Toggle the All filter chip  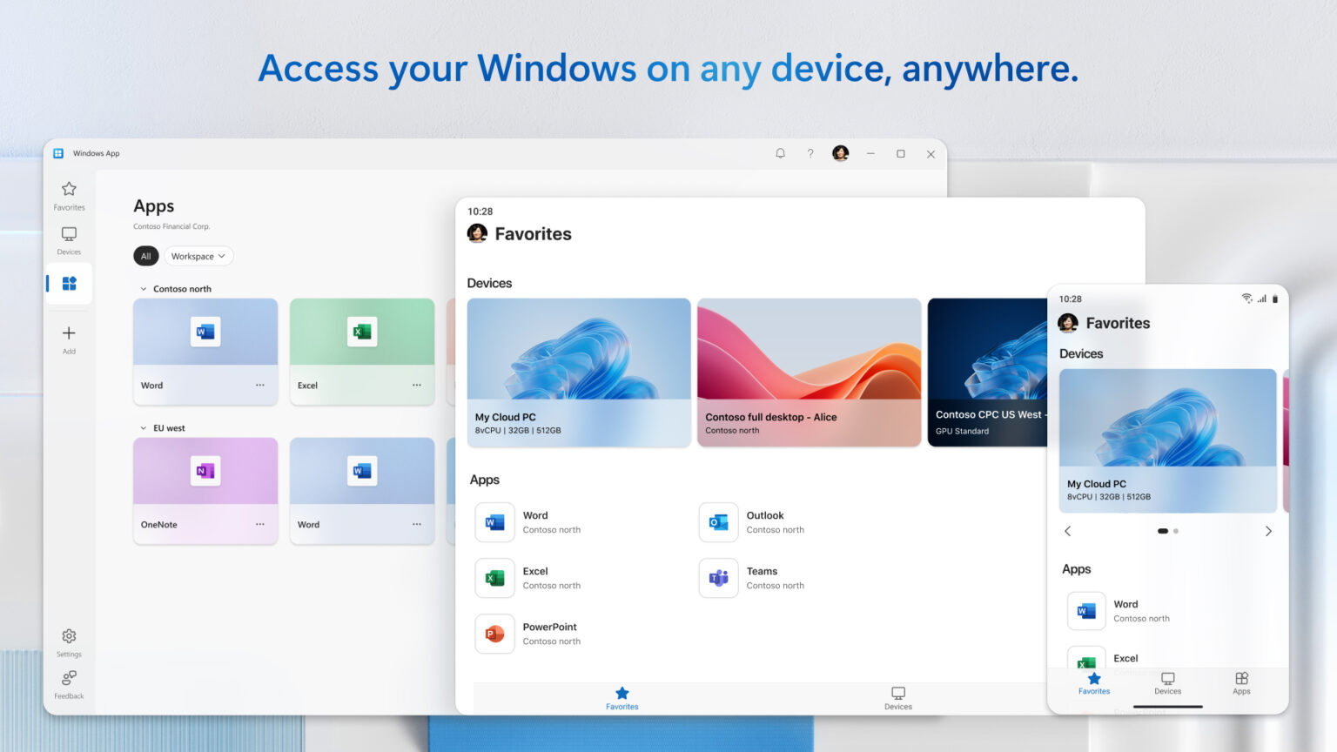[x=145, y=255]
